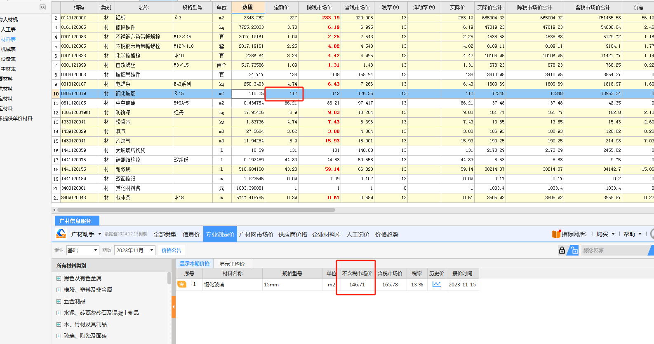
Task: Select the 防锈漆 name cell
Action: [144, 112]
